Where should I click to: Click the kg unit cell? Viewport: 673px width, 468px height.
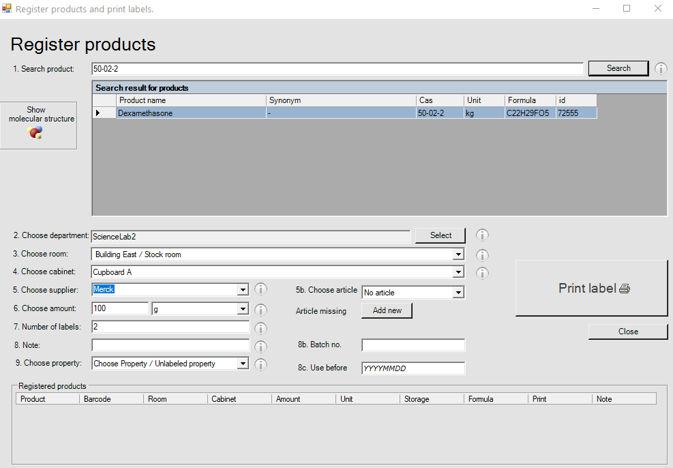coord(484,113)
